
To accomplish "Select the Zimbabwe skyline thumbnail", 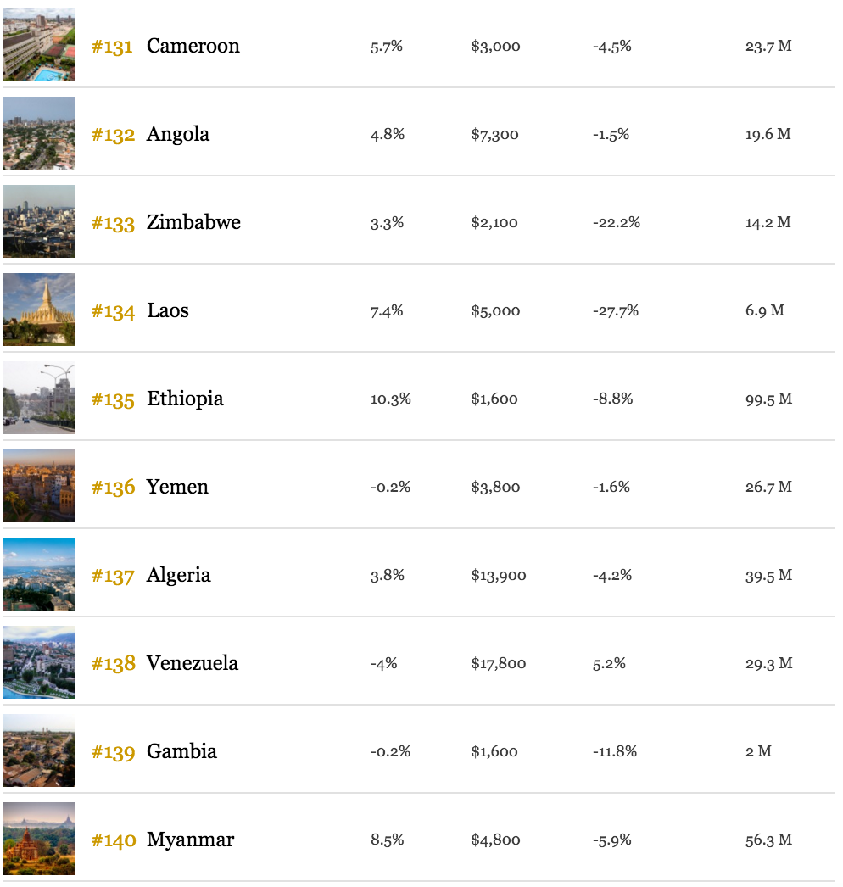I will click(x=39, y=221).
